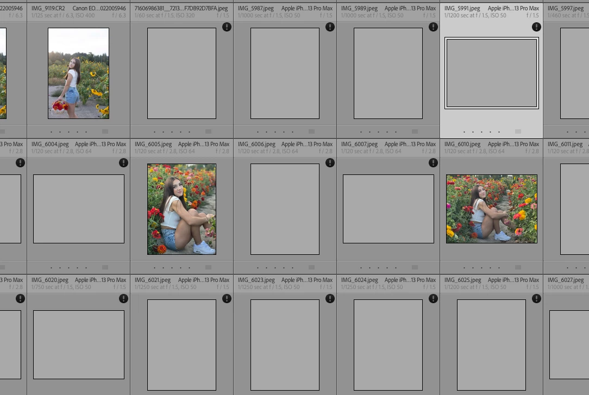Open the missing-file warning on IMG_6006.jpeg

pyautogui.click(x=330, y=163)
